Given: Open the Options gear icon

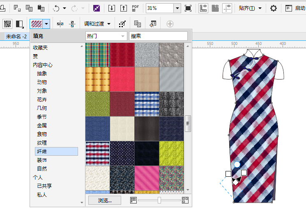Looking at the screenshot, I should point(273,8).
